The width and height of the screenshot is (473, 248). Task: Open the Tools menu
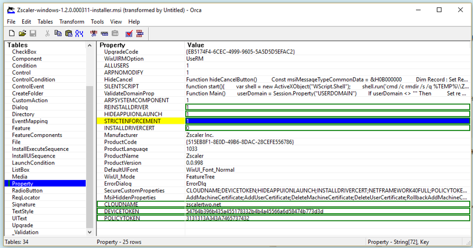point(97,22)
